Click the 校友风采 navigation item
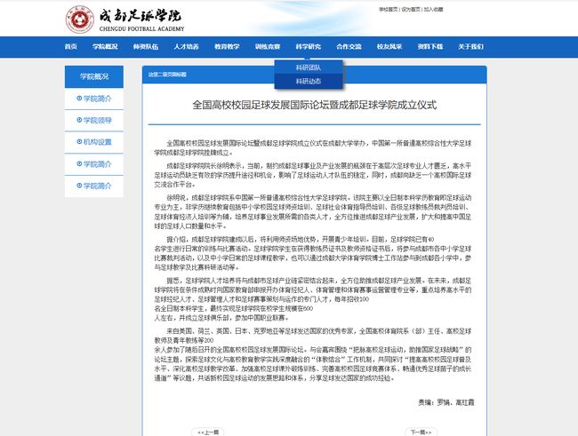Viewport: 578px width, 436px height. (x=389, y=46)
